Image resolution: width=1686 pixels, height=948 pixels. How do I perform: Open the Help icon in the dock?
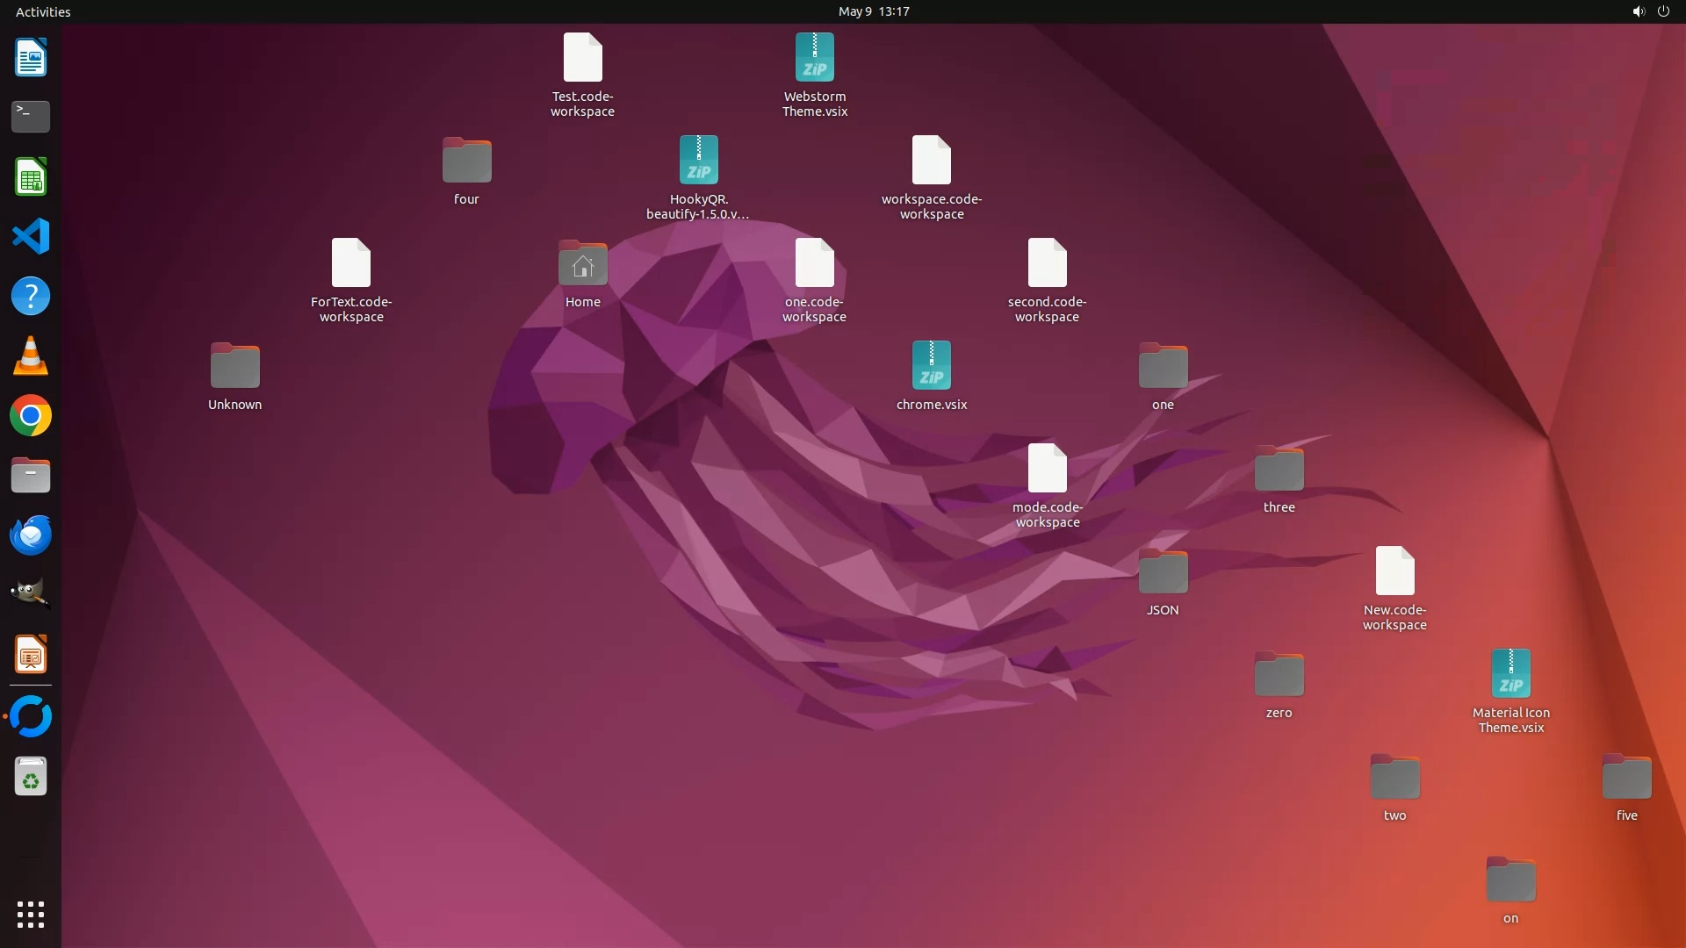[31, 296]
